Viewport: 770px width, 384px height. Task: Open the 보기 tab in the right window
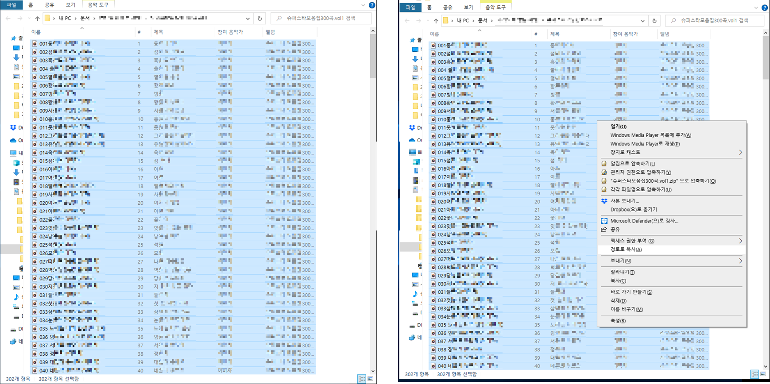(468, 8)
